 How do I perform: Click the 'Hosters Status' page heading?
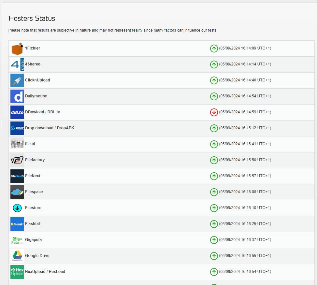point(32,18)
